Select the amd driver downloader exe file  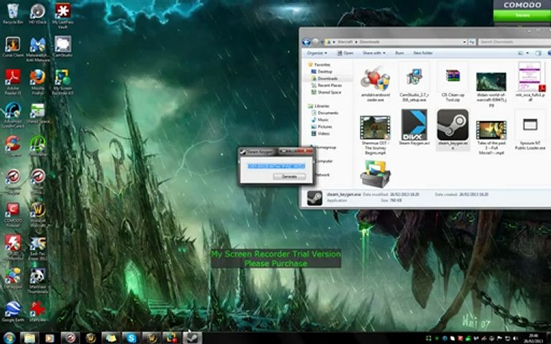tap(375, 84)
